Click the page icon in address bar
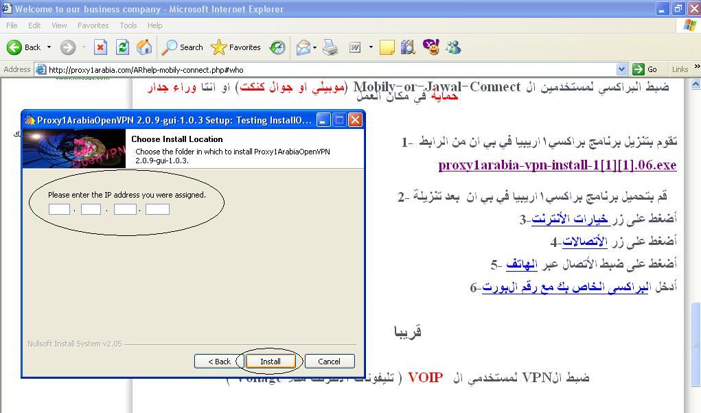 pyautogui.click(x=41, y=69)
